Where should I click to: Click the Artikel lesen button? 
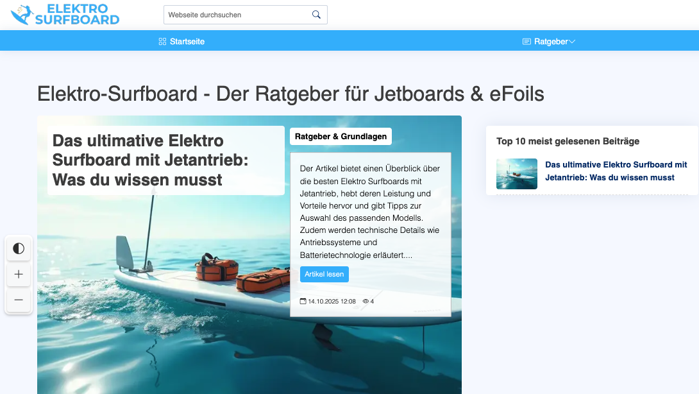coord(324,274)
